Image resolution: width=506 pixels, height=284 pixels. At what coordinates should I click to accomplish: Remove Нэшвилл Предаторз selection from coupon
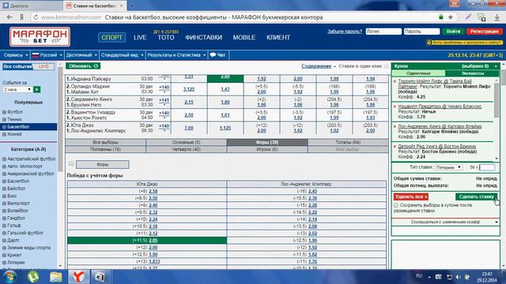[x=395, y=106]
